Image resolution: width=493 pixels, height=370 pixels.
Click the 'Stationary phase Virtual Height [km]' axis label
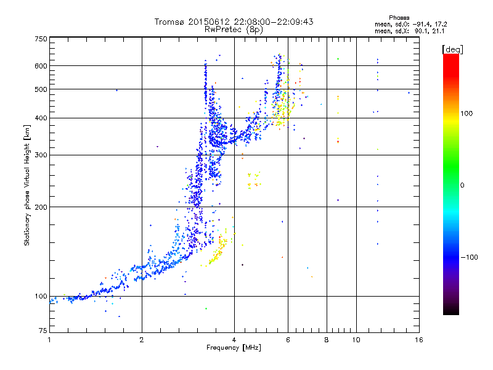pos(27,186)
